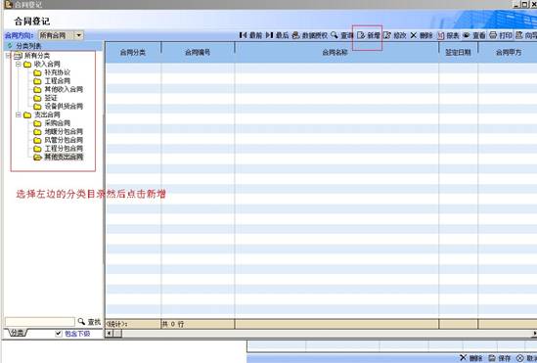Viewport: 537px width, 363px height.
Task: Click 保存 save in bottom toolbar
Action: 499,358
